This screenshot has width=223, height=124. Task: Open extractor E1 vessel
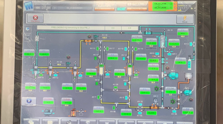click(x=130, y=70)
